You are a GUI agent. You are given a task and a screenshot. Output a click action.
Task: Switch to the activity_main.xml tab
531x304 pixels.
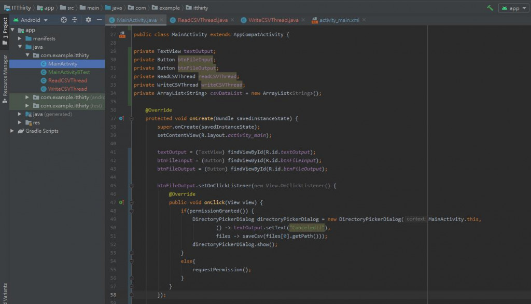point(339,20)
